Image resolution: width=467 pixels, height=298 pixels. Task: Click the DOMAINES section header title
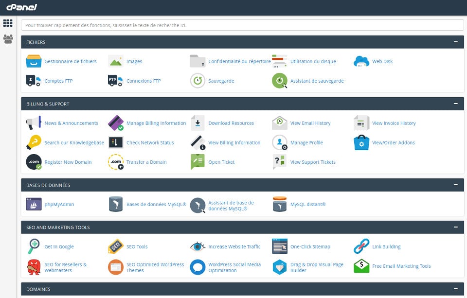click(38, 289)
